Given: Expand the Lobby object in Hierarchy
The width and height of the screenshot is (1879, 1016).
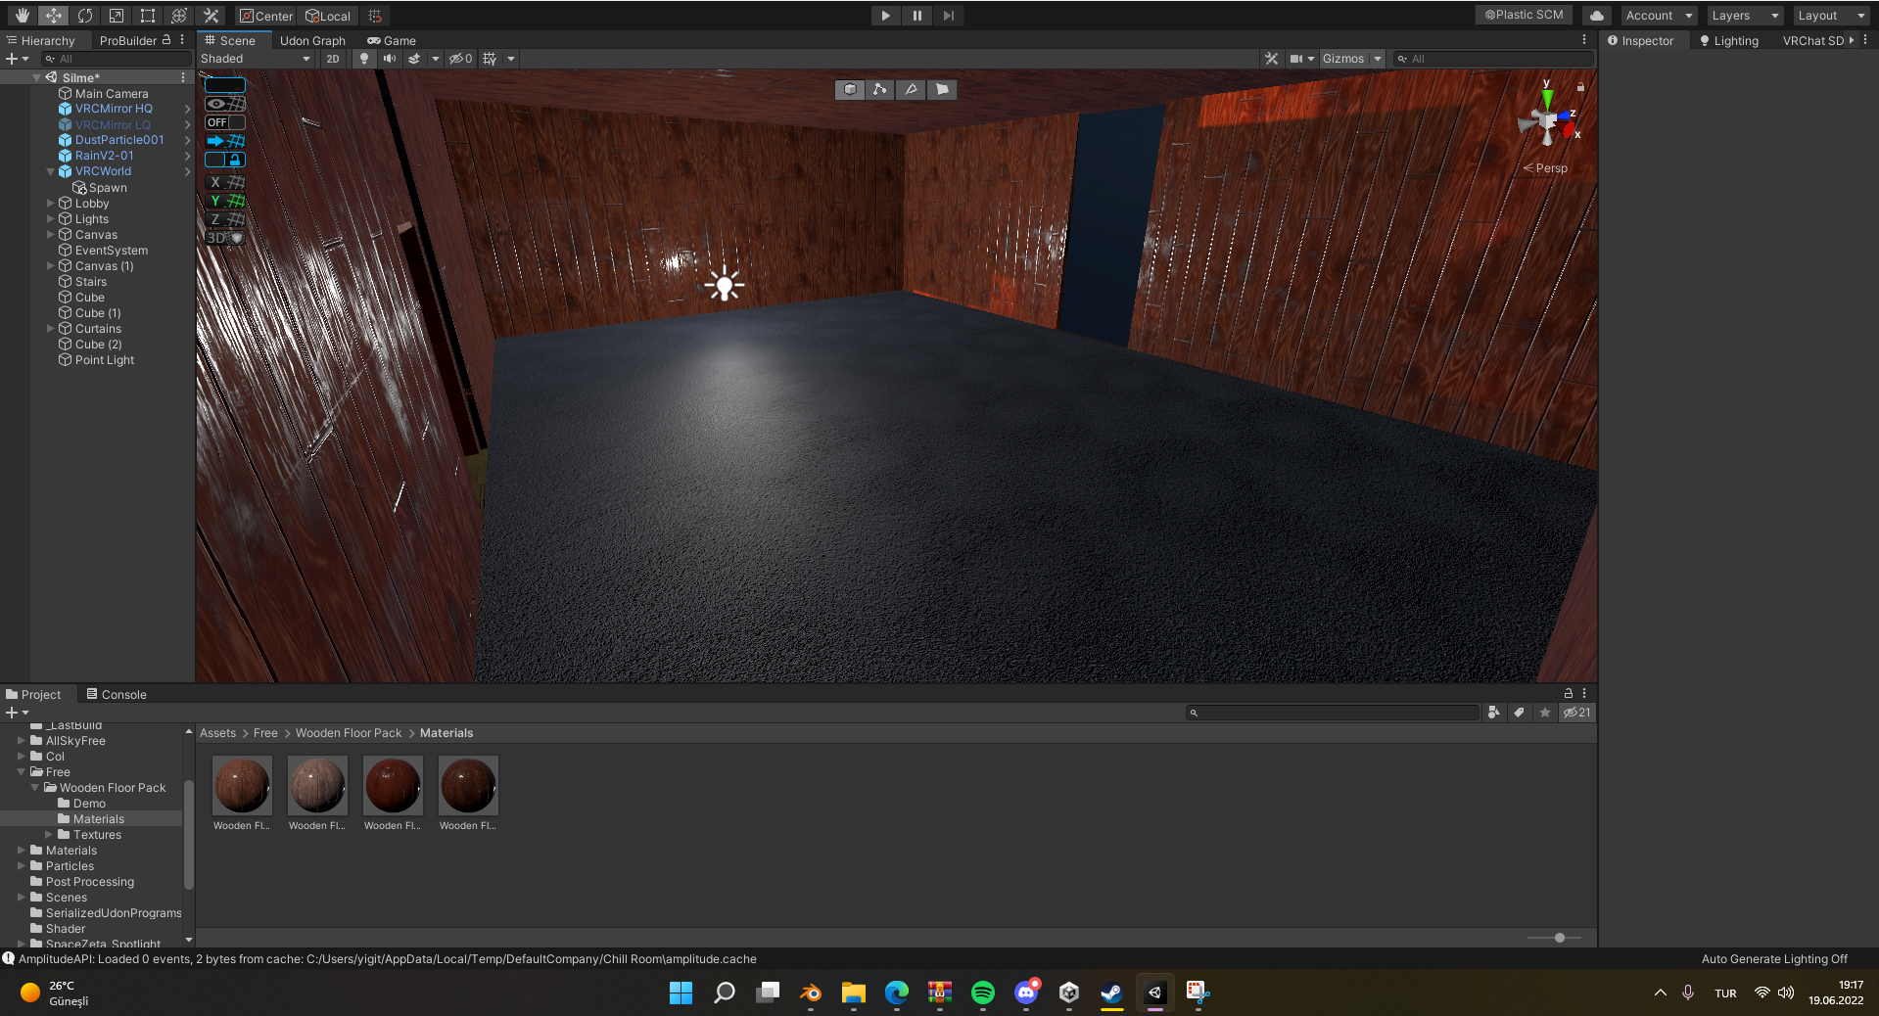Looking at the screenshot, I should point(51,204).
